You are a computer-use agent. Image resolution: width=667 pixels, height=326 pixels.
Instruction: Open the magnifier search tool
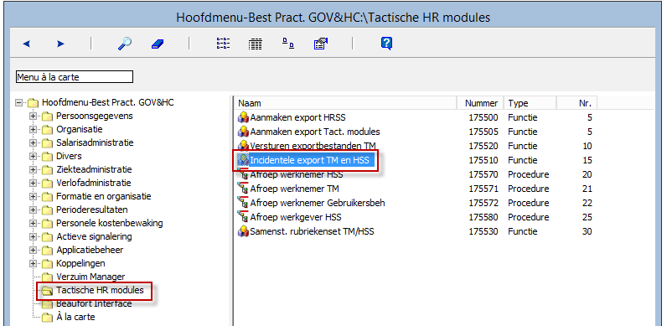click(124, 44)
